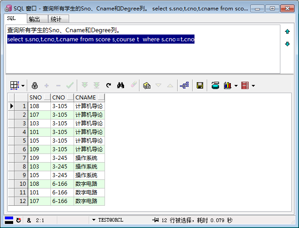The height and width of the screenshot is (228, 299).
Task: Click the ampersand substitution icon
Action: click(29, 220)
